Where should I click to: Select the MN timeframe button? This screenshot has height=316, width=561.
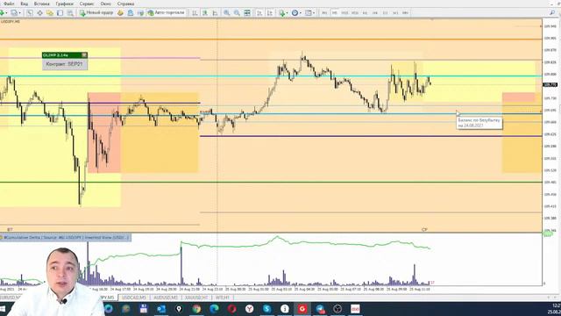pyautogui.click(x=405, y=13)
